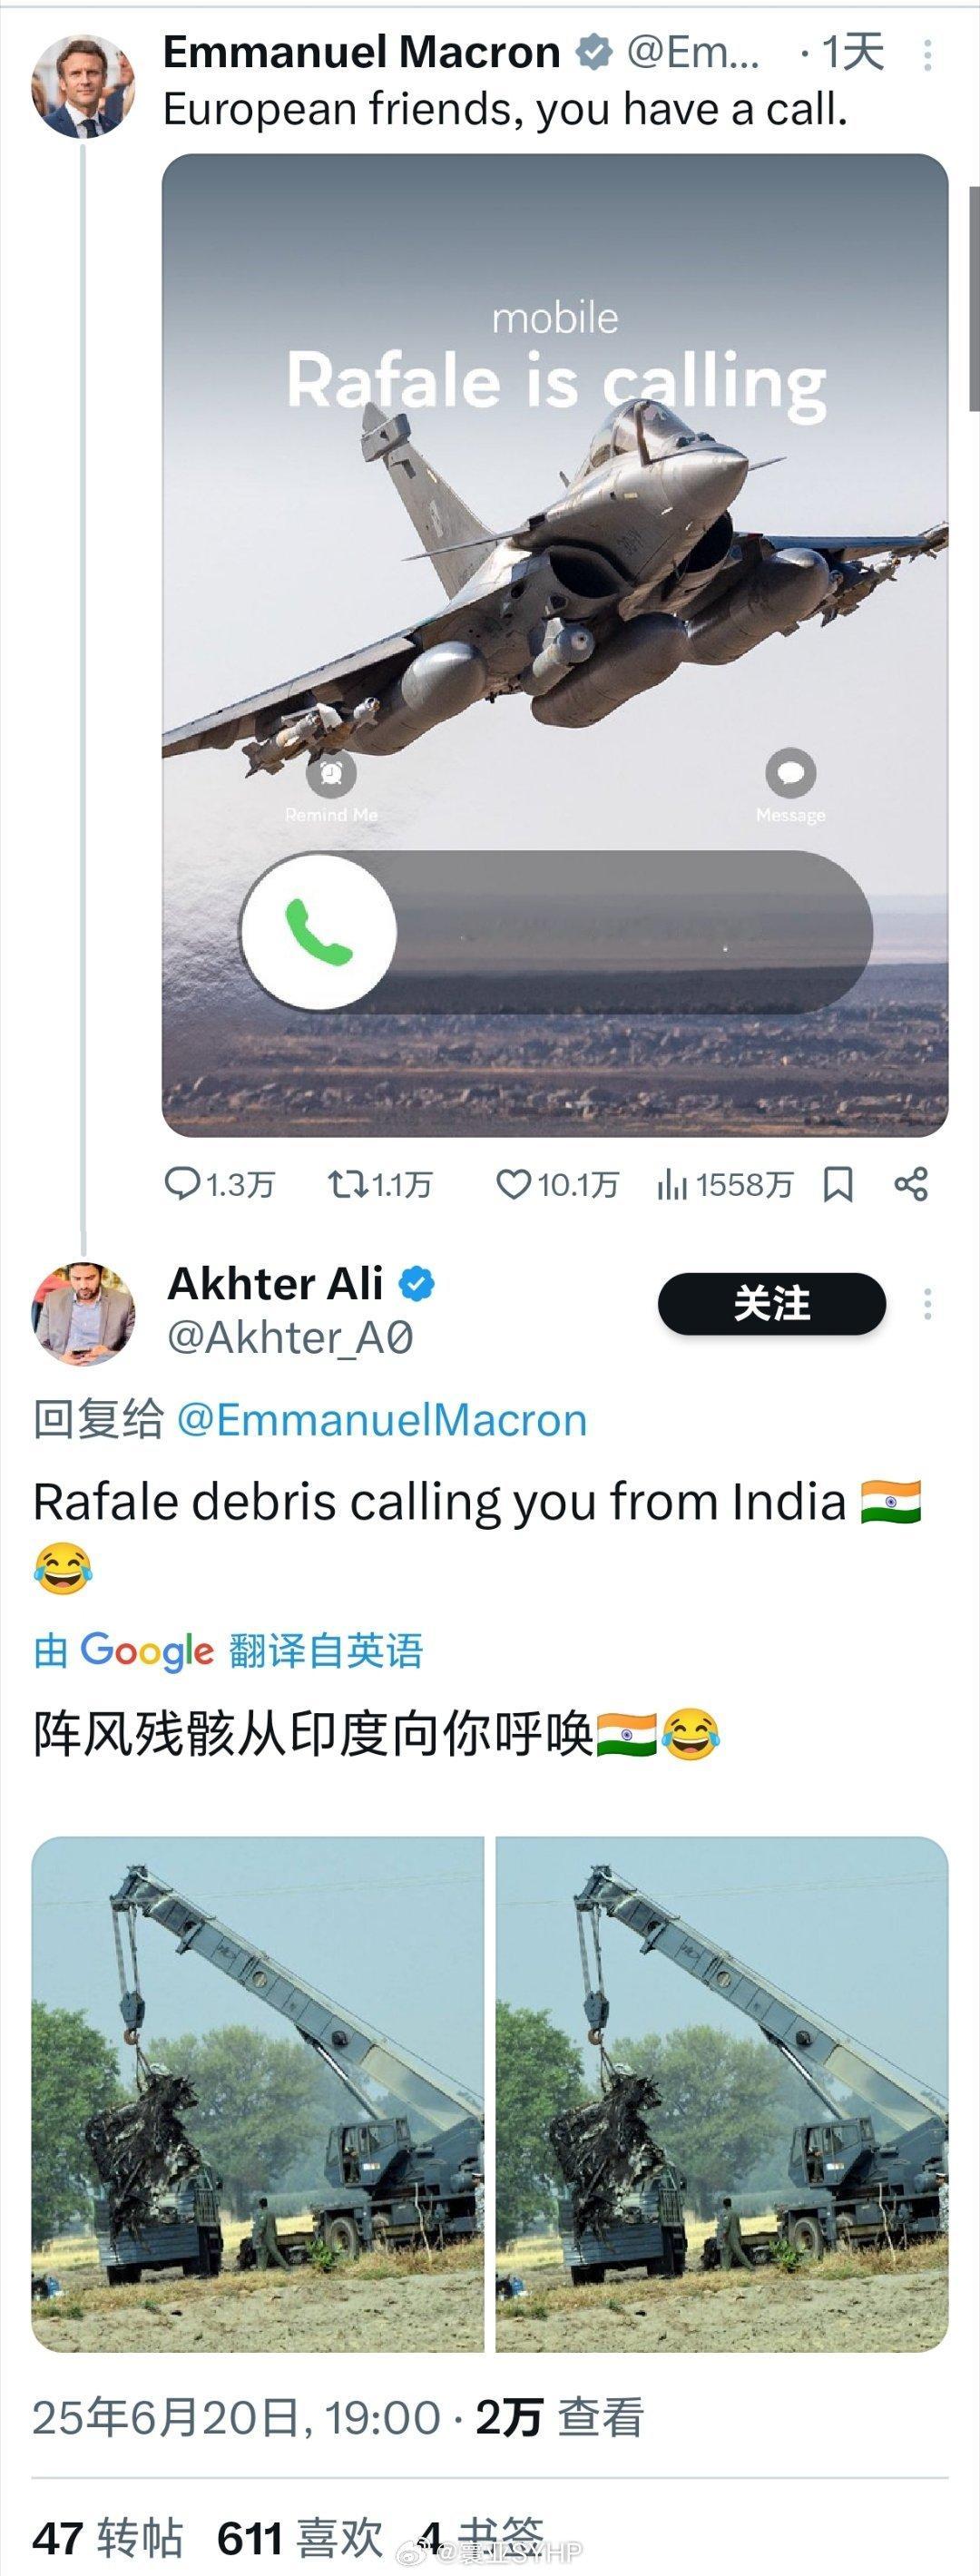Follow Akhter Ali with 关注 button
Image resolution: width=980 pixels, height=2576 pixels.
(772, 1303)
